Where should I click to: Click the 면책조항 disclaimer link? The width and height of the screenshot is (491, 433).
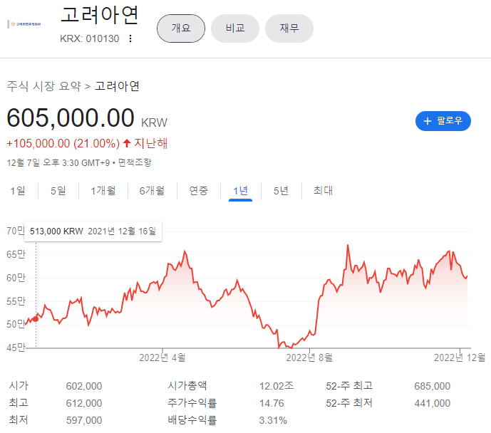pyautogui.click(x=135, y=162)
